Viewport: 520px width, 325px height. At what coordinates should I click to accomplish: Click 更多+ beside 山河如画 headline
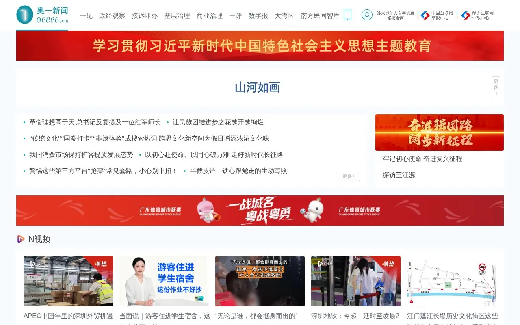pos(496,87)
